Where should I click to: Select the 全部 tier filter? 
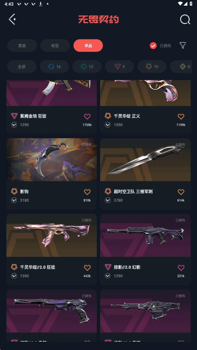click(22, 67)
